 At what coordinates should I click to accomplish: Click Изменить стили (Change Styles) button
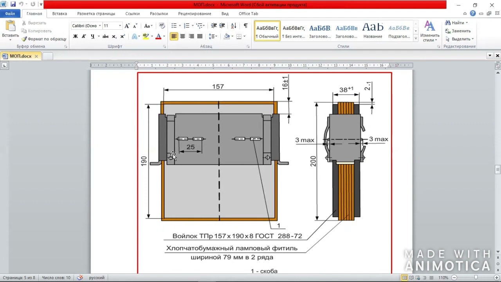click(429, 31)
